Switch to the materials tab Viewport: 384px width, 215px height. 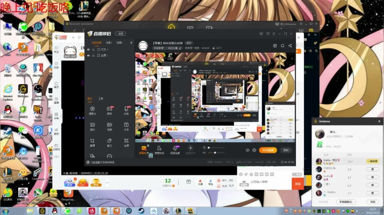point(90,98)
